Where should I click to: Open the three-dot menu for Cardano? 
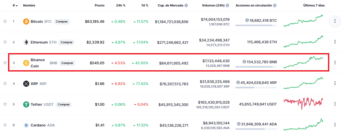(335, 125)
